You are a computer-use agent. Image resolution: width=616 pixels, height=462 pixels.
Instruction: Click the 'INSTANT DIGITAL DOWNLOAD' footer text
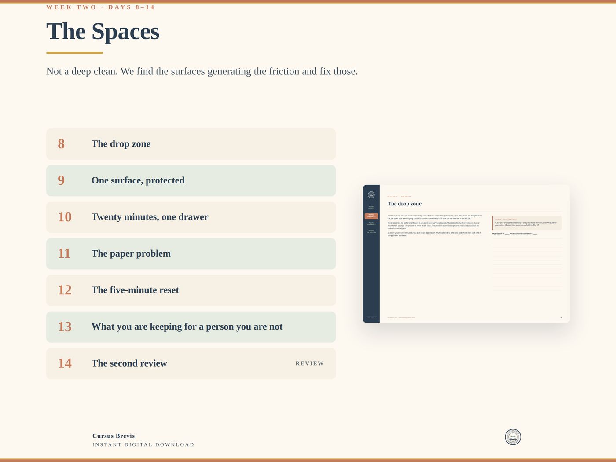pyautogui.click(x=143, y=444)
